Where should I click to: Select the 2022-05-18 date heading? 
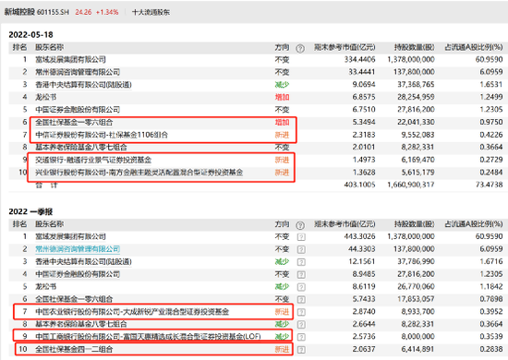pos(30,35)
